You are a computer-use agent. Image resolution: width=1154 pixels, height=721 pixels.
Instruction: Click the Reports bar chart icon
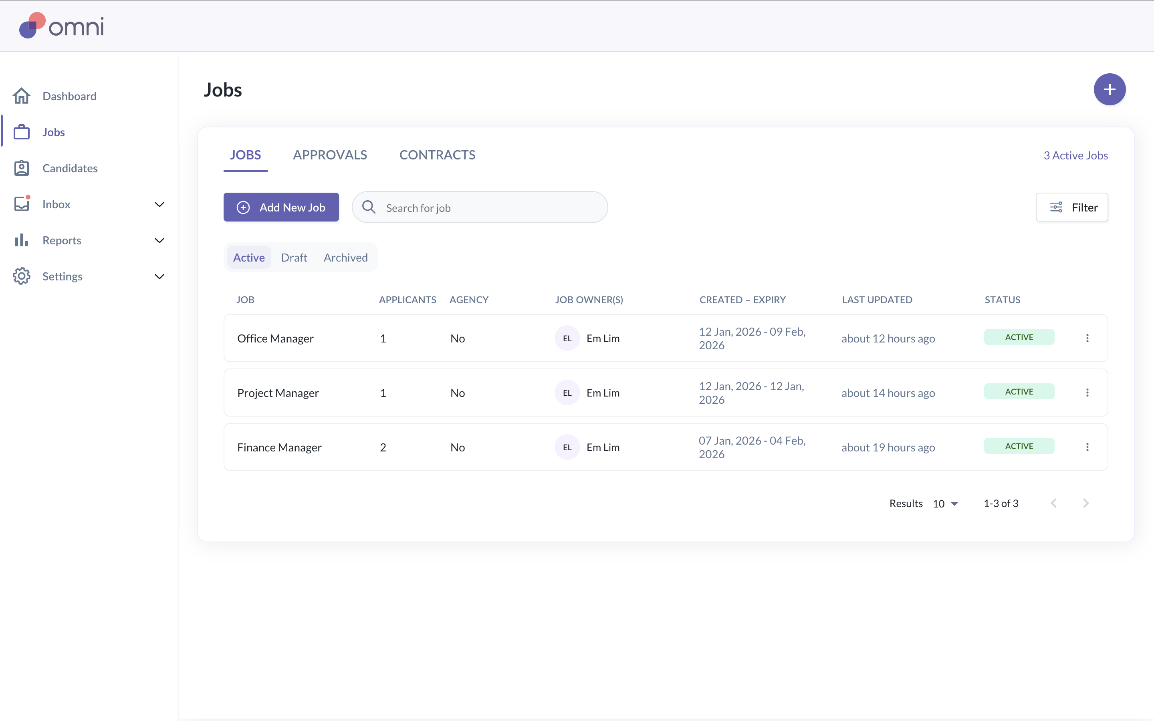(22, 240)
